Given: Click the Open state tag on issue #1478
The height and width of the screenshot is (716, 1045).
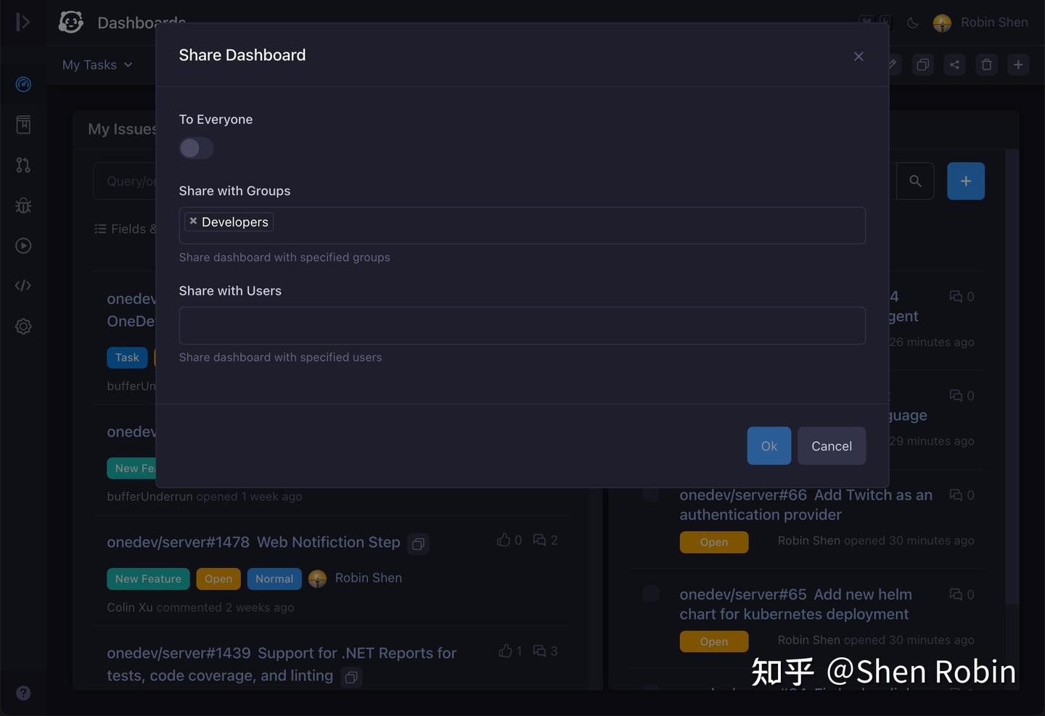Looking at the screenshot, I should [218, 579].
